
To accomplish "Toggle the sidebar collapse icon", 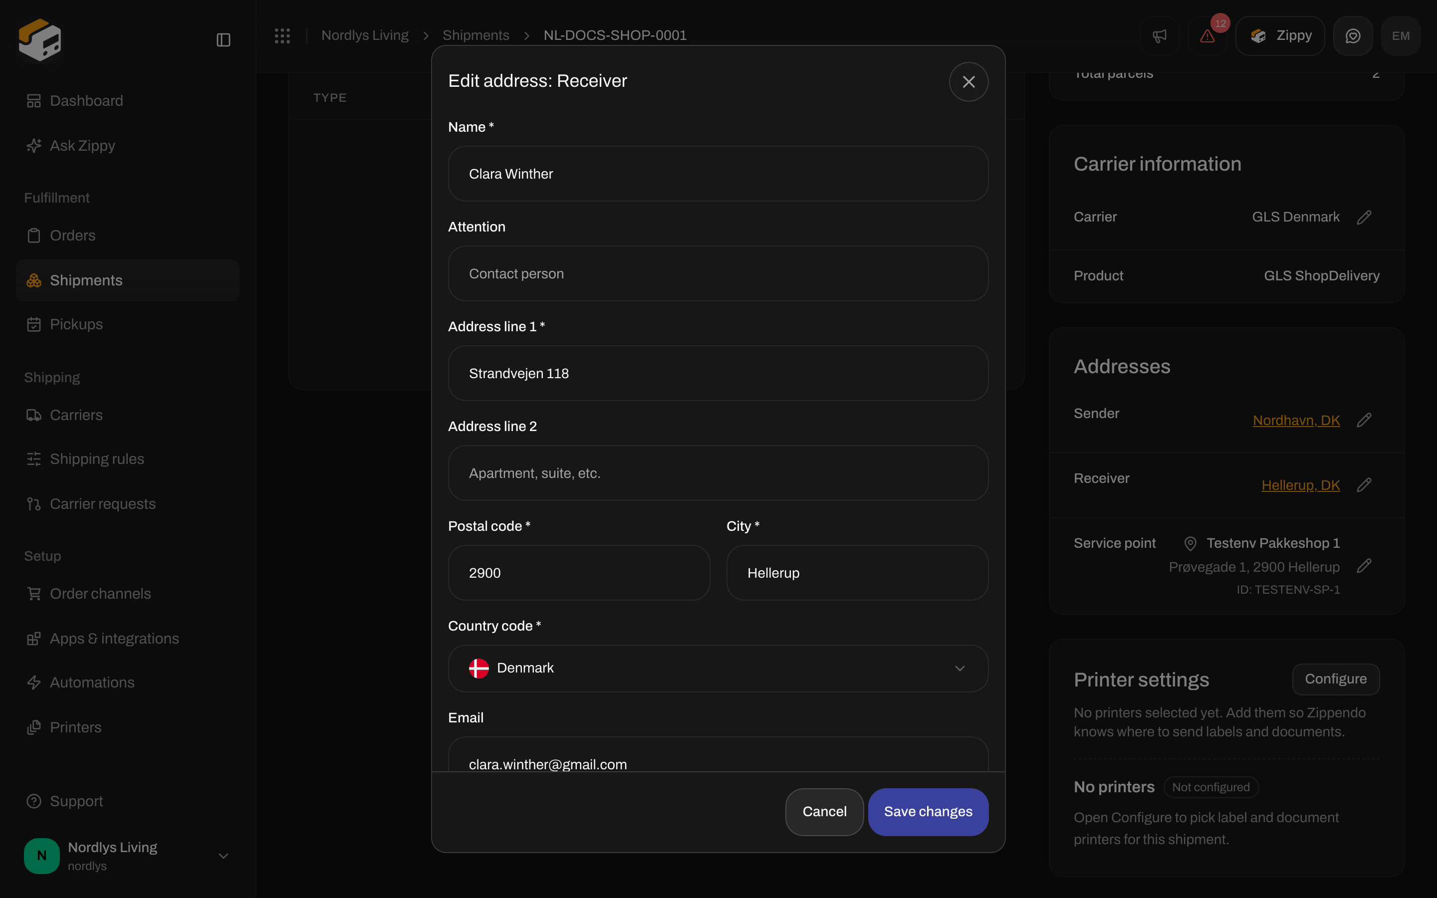I will 223,40.
